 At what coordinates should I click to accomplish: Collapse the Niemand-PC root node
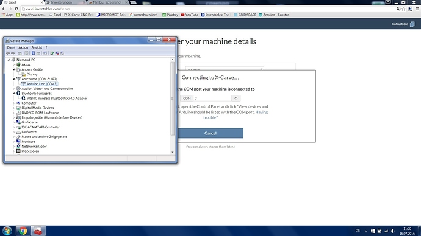(9, 60)
